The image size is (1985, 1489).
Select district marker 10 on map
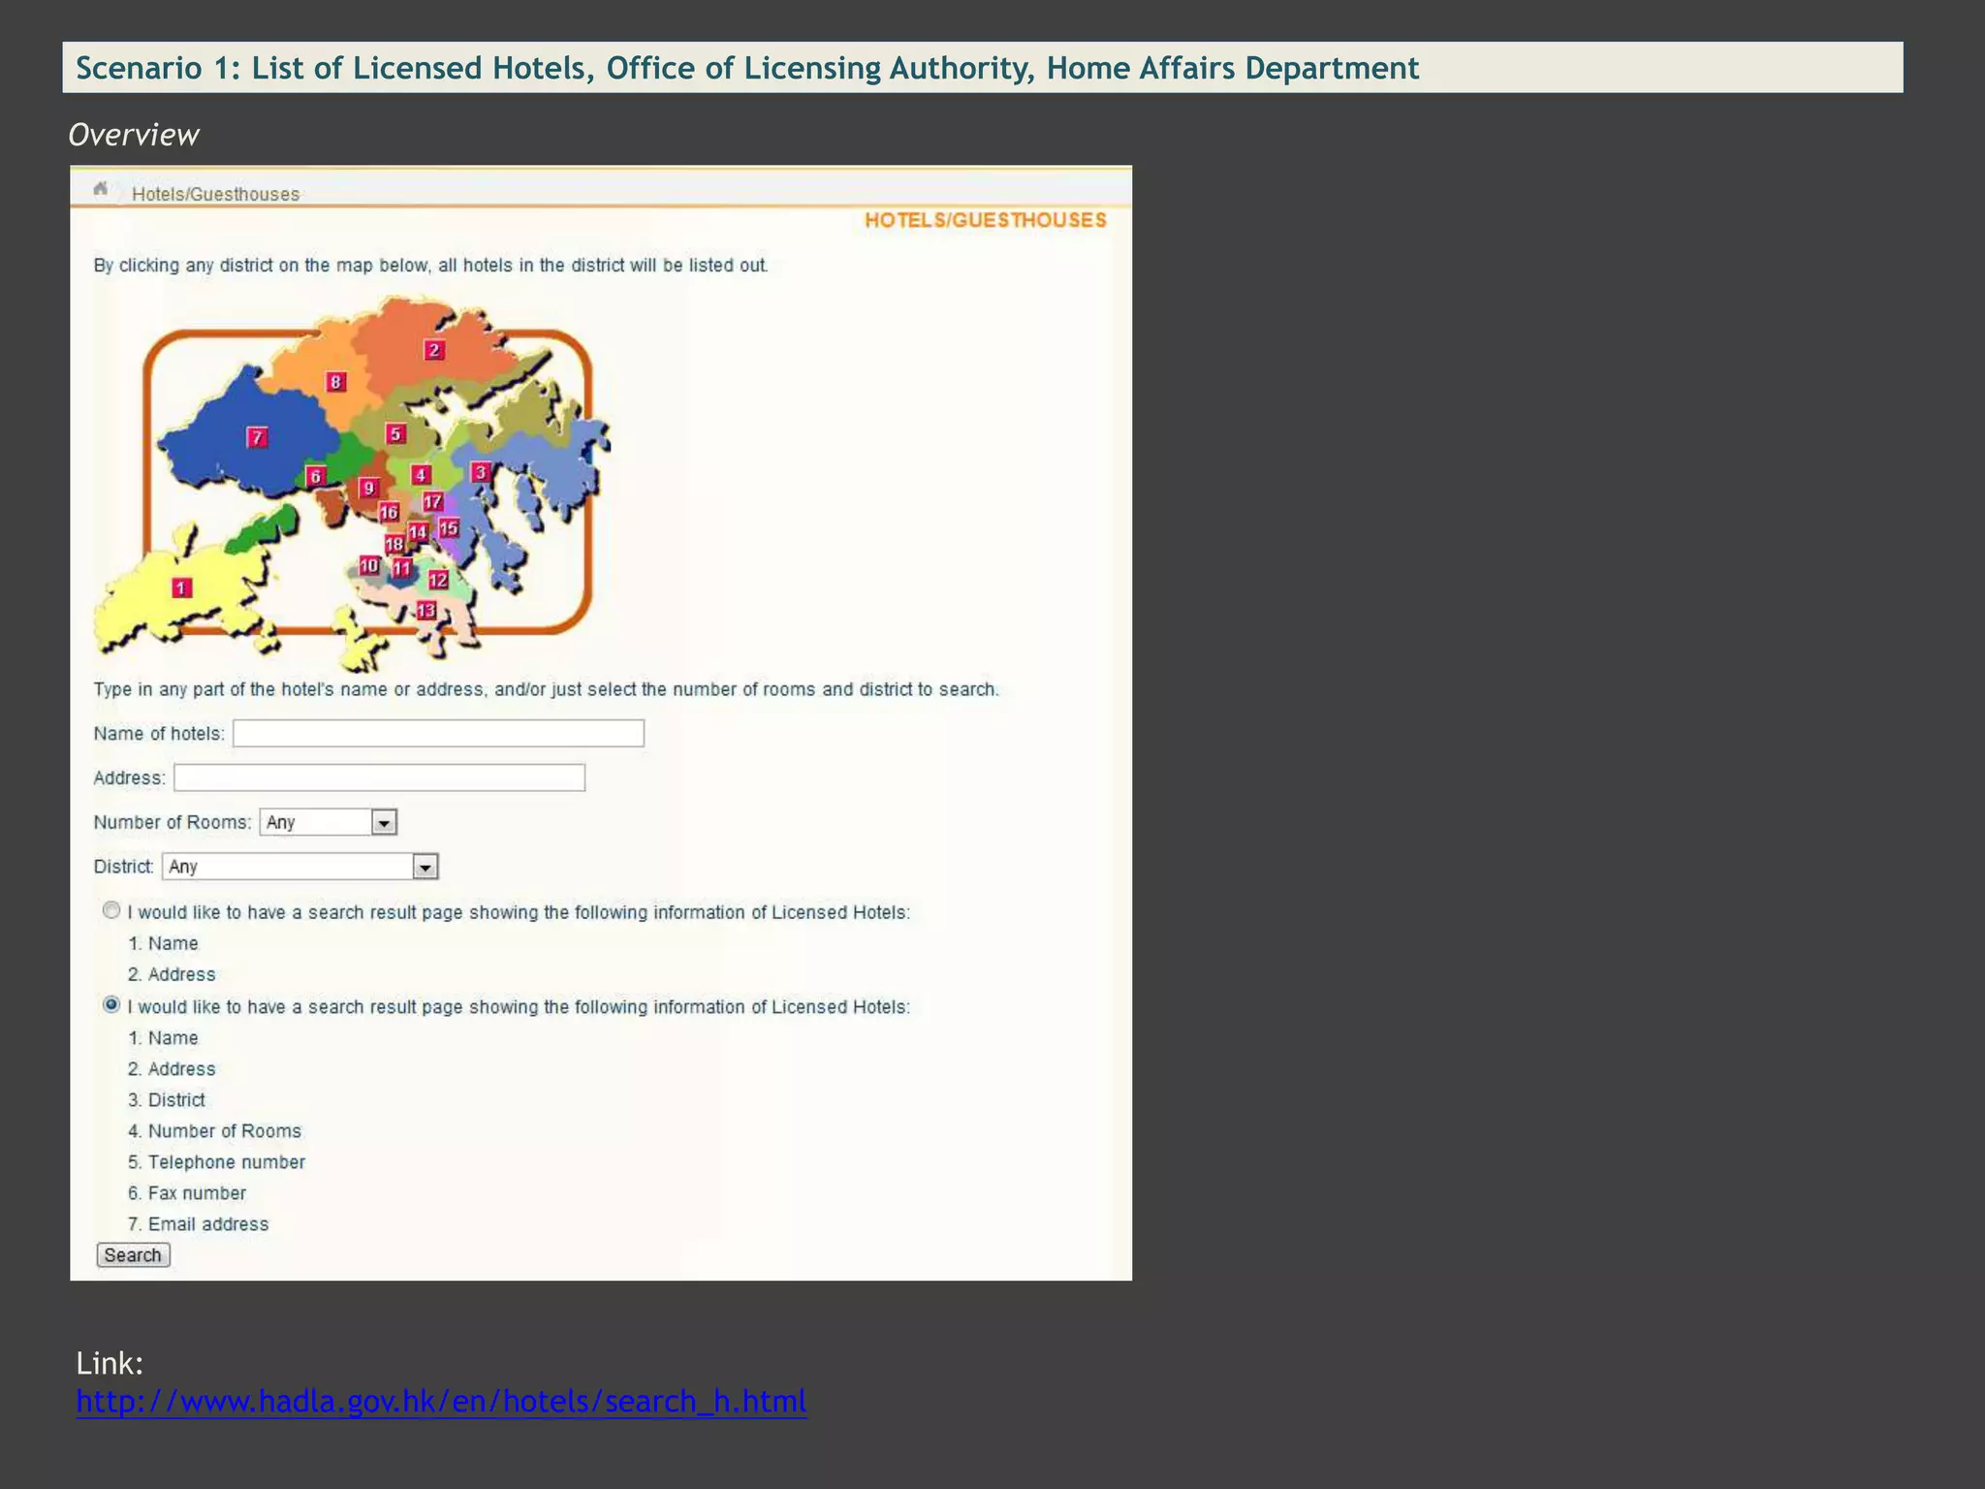(x=369, y=565)
